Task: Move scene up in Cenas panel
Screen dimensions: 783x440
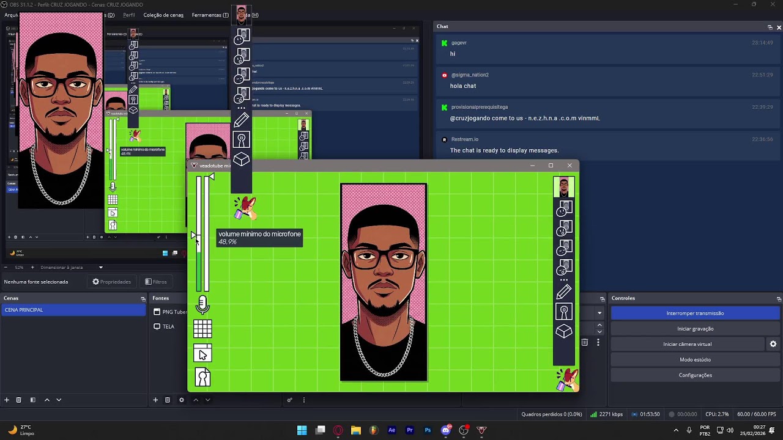Action: point(46,400)
